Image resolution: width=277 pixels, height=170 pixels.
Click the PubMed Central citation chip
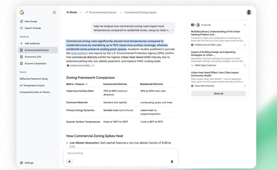pyautogui.click(x=81, y=66)
